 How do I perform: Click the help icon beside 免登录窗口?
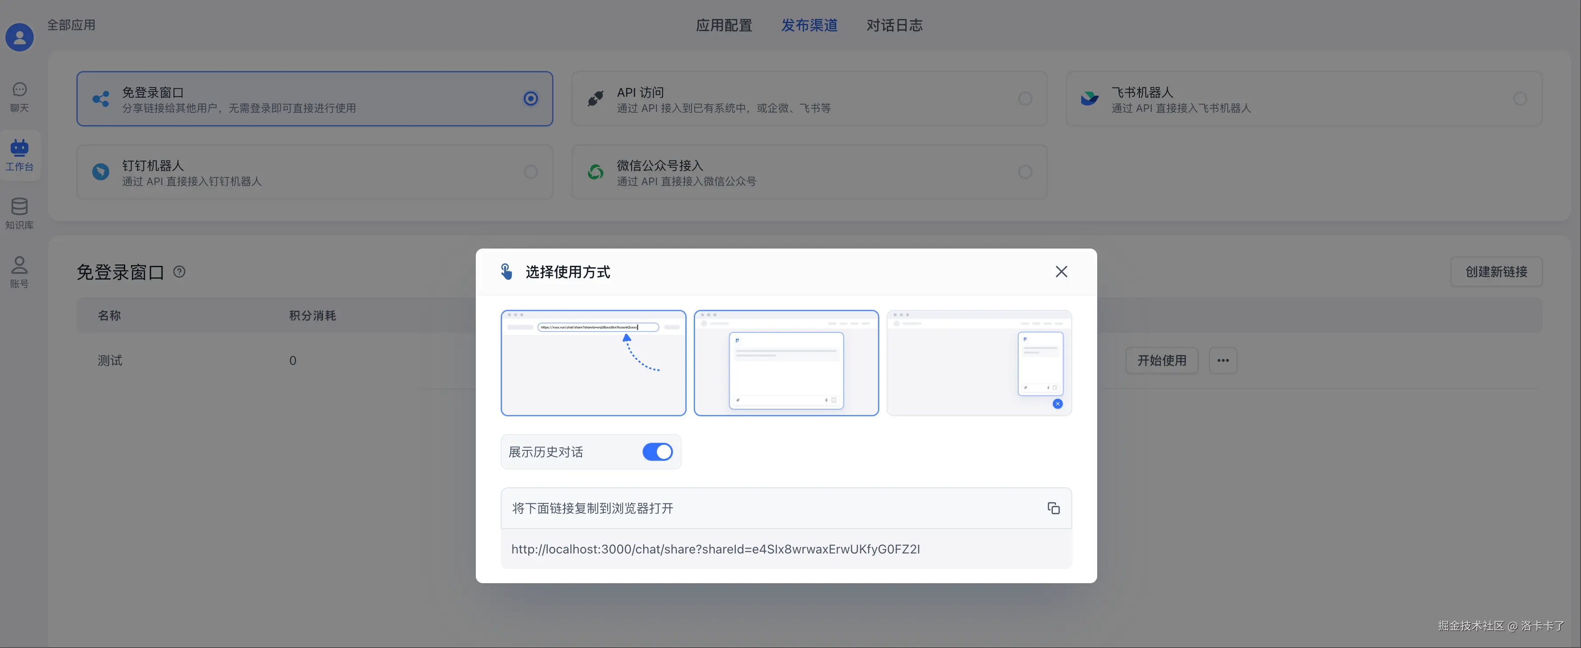point(179,272)
